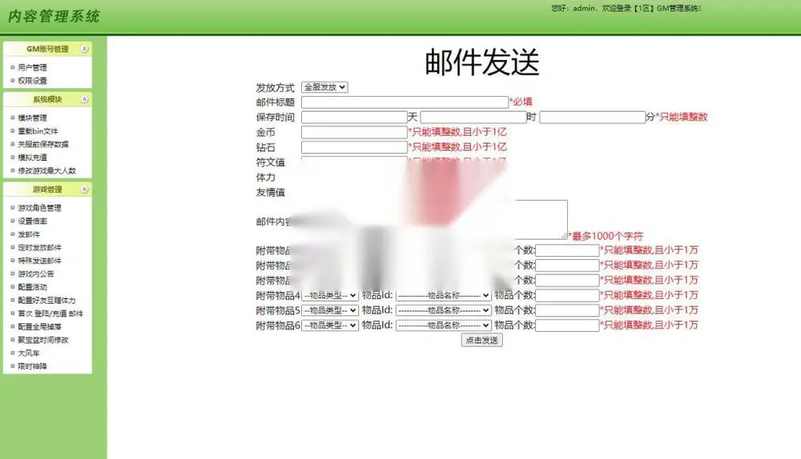The image size is (801, 459).
Task: Open 大风车 sidebar link
Action: point(29,353)
